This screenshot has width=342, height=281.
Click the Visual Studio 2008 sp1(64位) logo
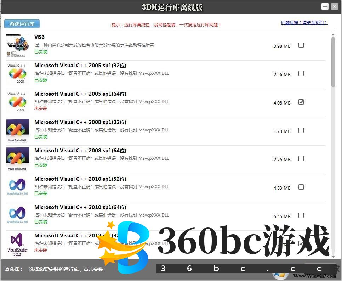(x=18, y=159)
